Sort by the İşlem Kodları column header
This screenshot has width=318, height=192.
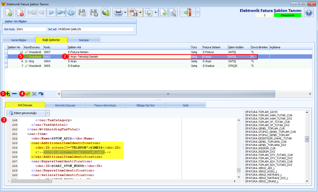pyautogui.click(x=239, y=47)
